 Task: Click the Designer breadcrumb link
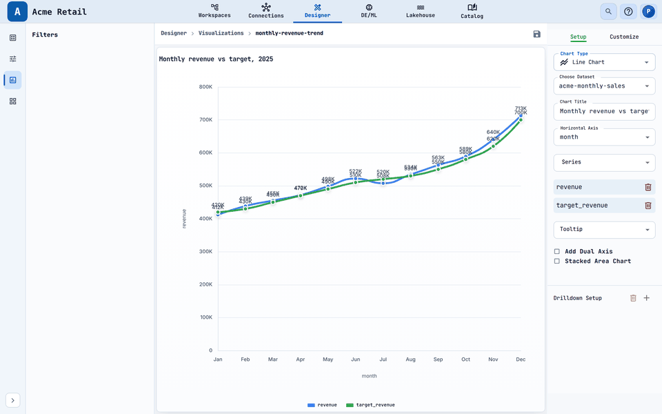coord(174,33)
